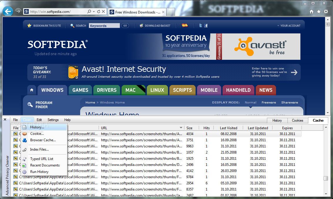The width and height of the screenshot is (333, 199).
Task: Click the Recent Documents menu icon
Action: (x=25, y=165)
